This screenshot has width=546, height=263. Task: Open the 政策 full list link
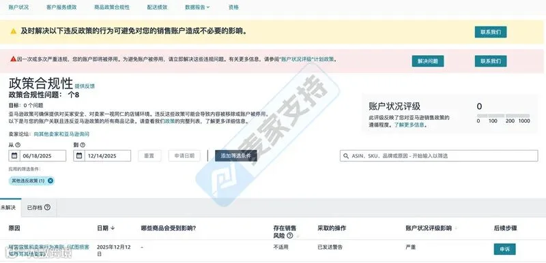(170, 121)
